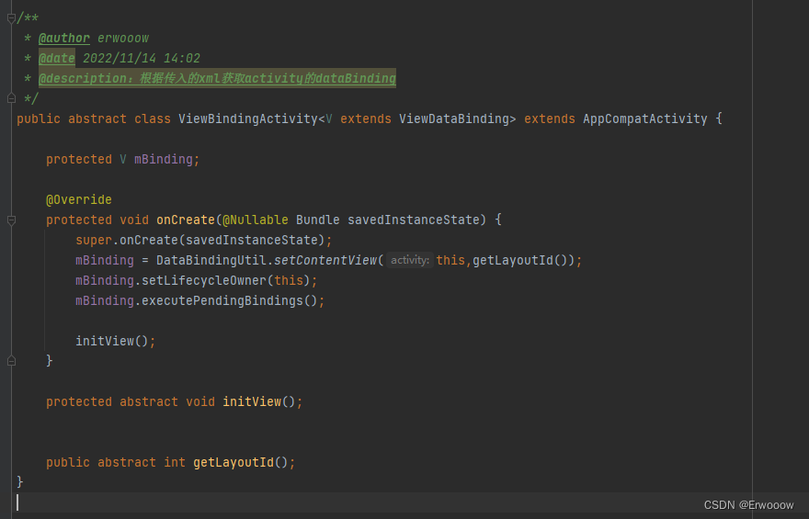Image resolution: width=809 pixels, height=519 pixels.
Task: Collapse the Javadoc comment fold marker at /**
Action: tap(11, 18)
